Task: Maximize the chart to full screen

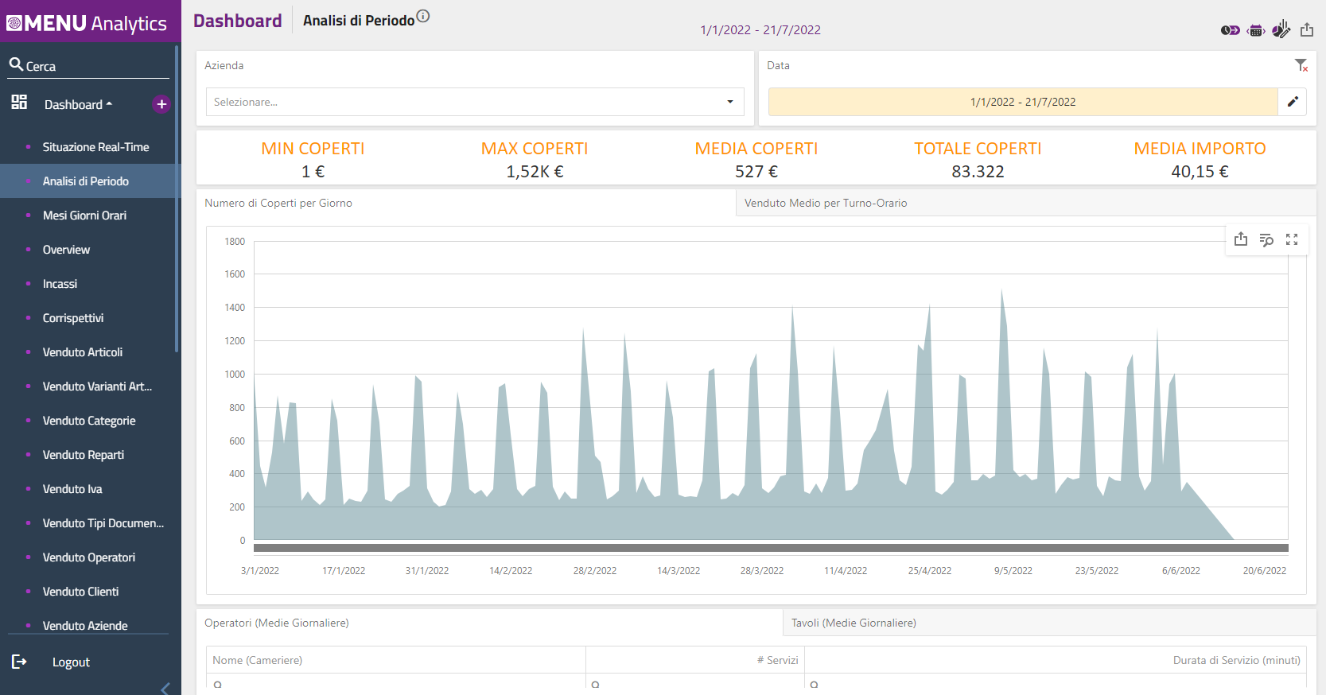Action: [1292, 239]
